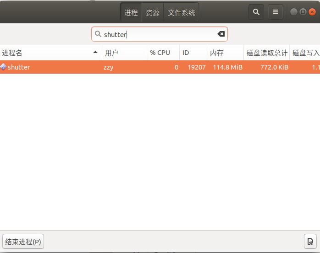This screenshot has width=320, height=253.
Task: Maximize the System Monitor window
Action: click(303, 12)
